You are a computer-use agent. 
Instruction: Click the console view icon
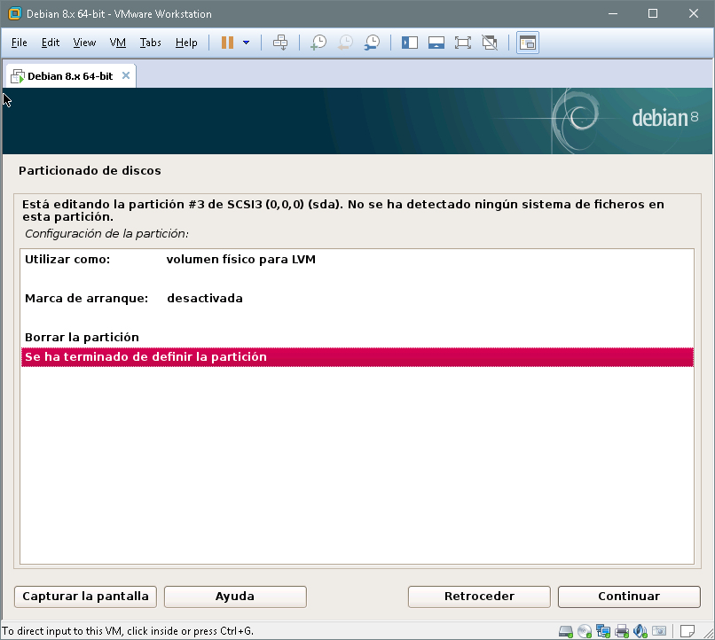tap(527, 43)
